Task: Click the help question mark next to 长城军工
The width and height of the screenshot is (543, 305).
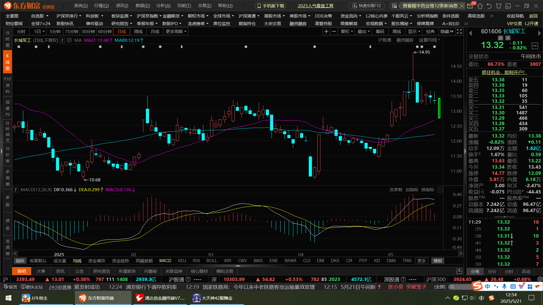Action: (x=62, y=40)
